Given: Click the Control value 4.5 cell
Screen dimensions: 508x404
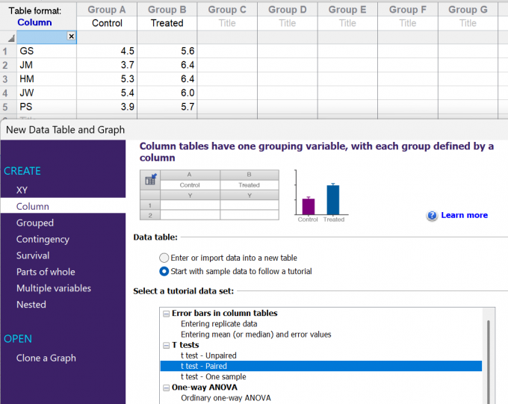Looking at the screenshot, I should (107, 51).
